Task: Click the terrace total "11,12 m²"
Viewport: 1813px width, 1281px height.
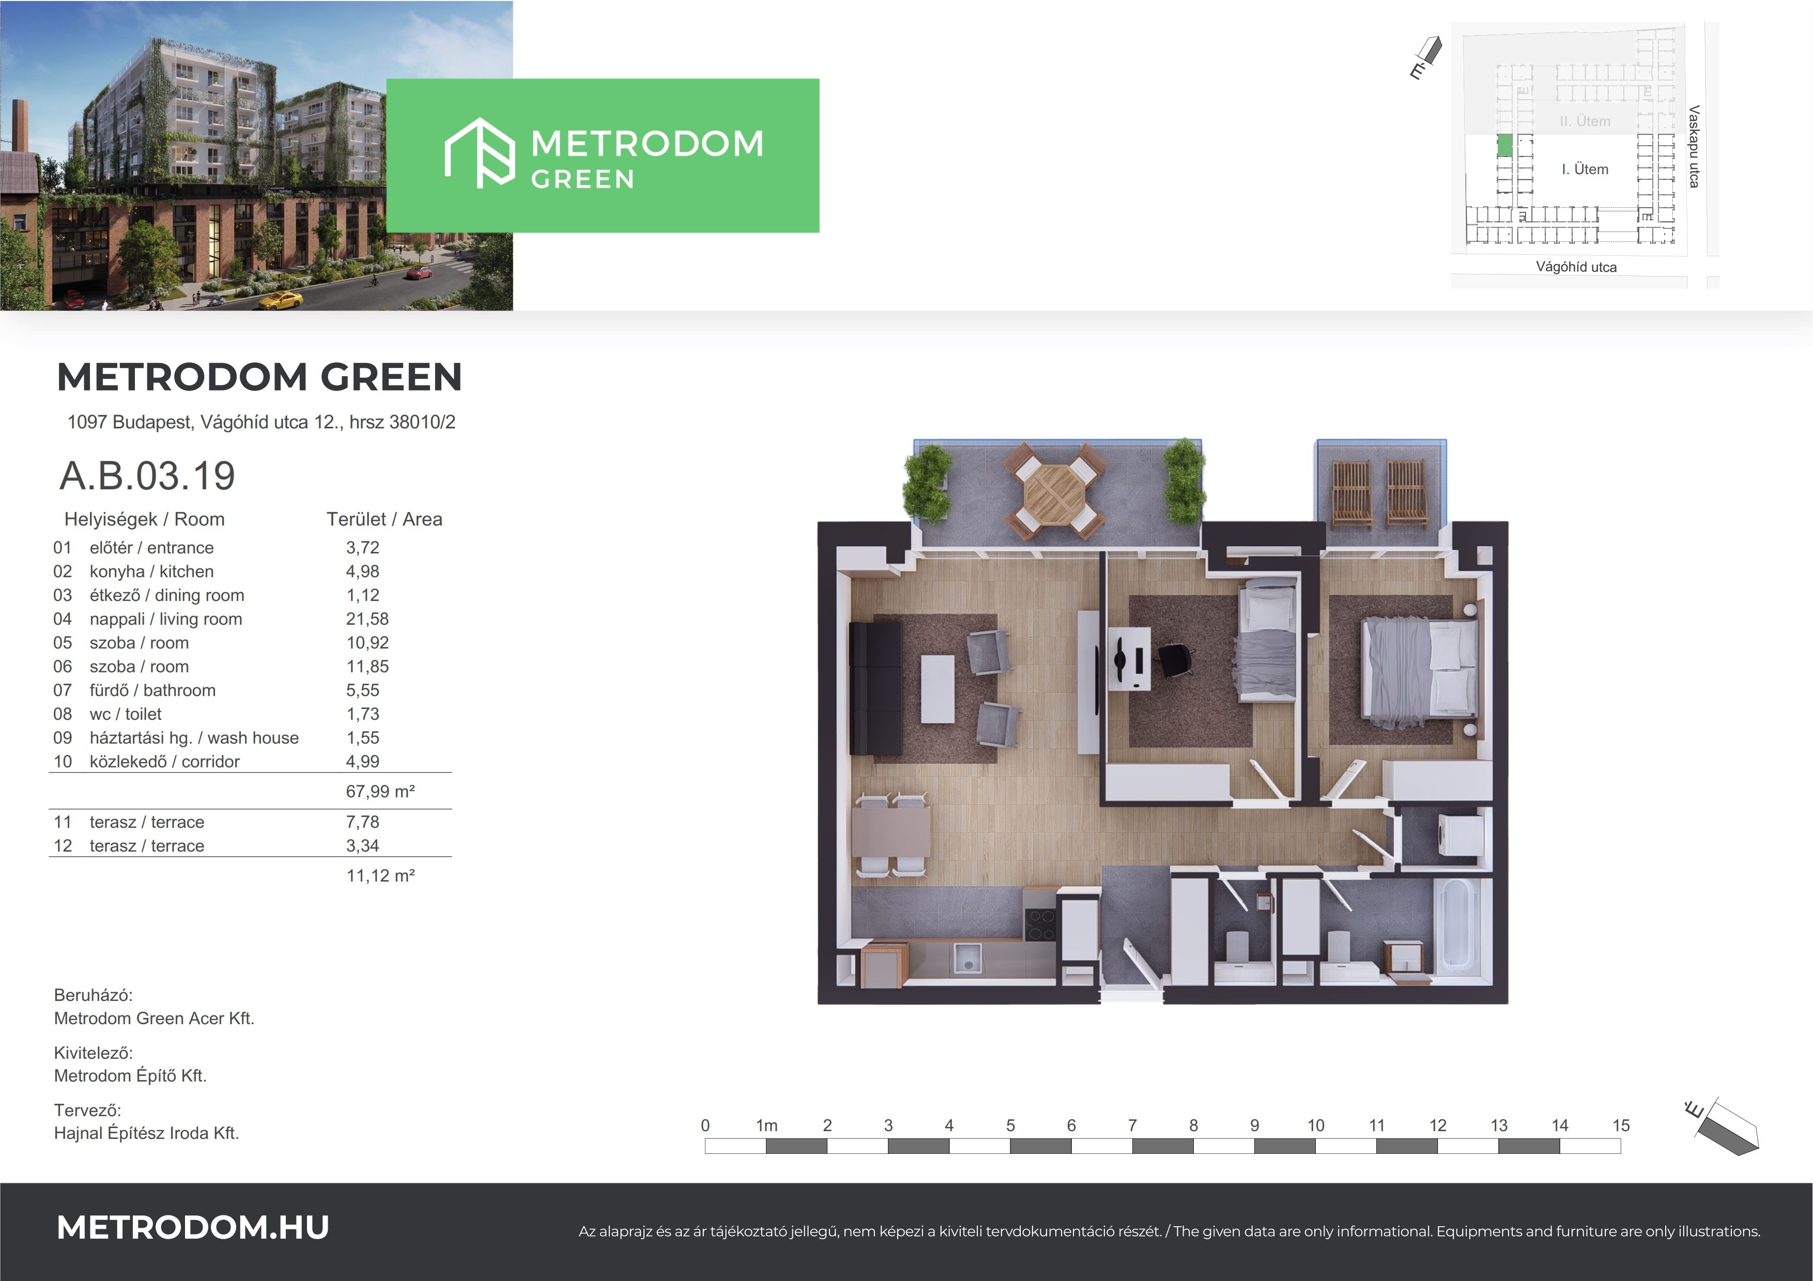Action: pyautogui.click(x=380, y=875)
